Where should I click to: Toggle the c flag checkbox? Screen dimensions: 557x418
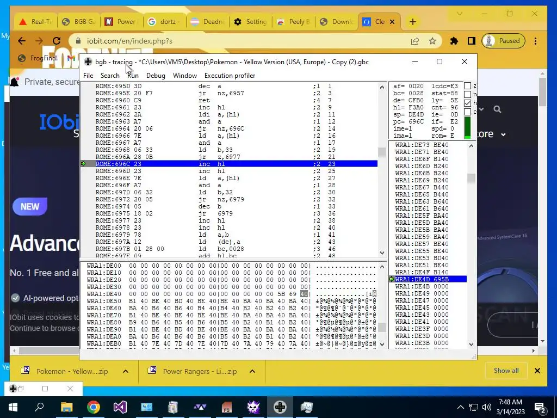click(x=467, y=112)
